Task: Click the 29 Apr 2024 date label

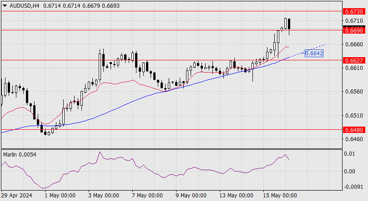Action: coord(16,196)
